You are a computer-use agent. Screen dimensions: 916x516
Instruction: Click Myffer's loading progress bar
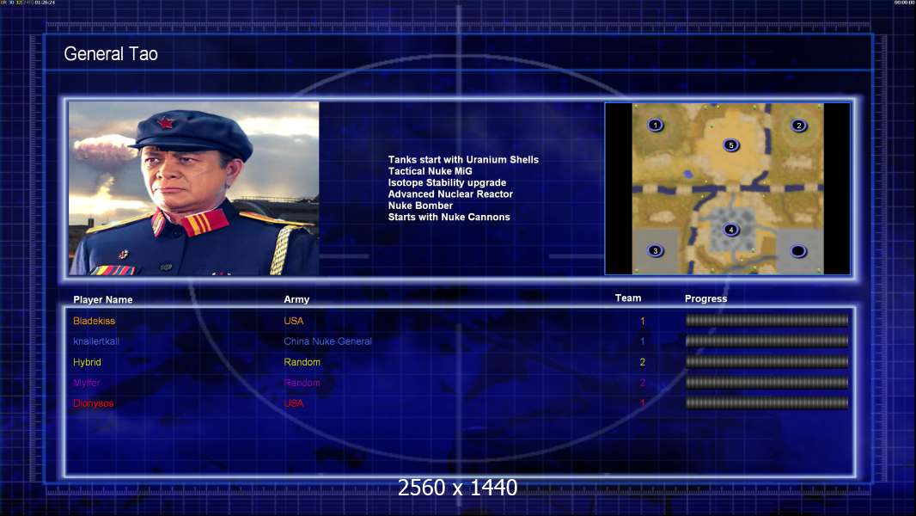click(766, 382)
